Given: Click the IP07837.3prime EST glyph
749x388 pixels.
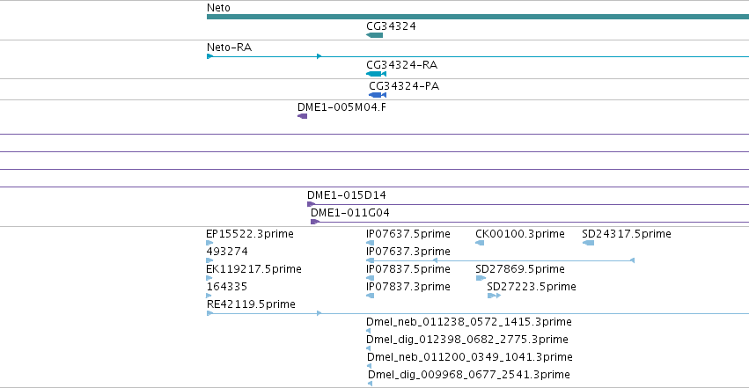Looking at the screenshot, I should [x=370, y=296].
